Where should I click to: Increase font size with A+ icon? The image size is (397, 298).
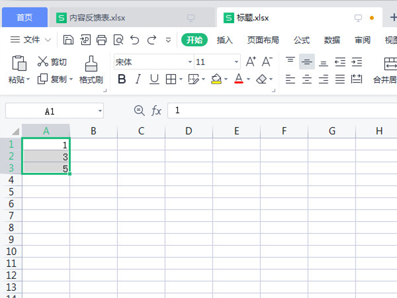251,62
